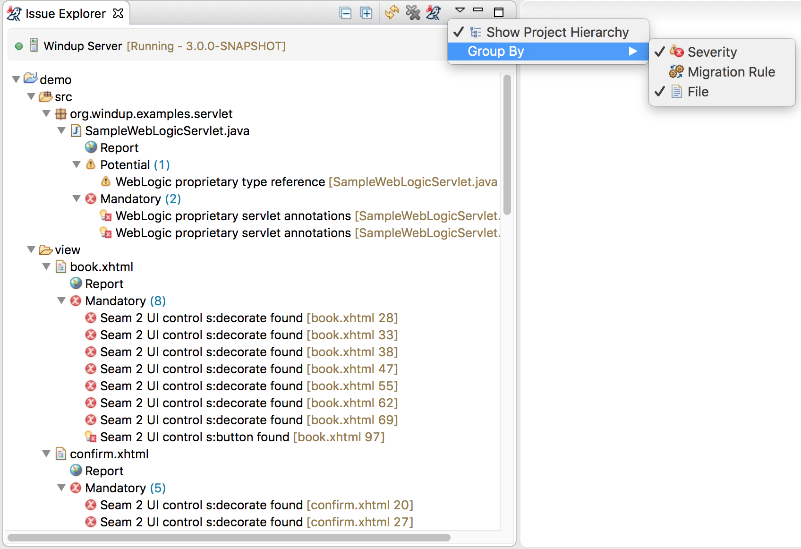Select s:button found issue at book.xhtml 97
This screenshot has height=549, width=801.
pos(242,437)
